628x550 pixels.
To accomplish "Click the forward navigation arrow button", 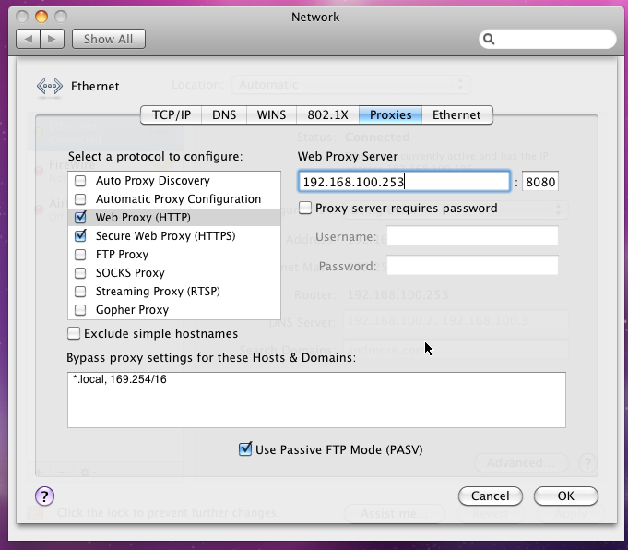I will [x=53, y=39].
